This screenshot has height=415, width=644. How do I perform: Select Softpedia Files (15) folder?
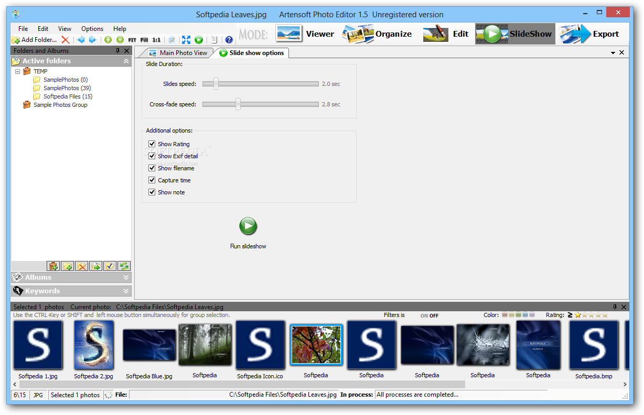click(62, 96)
